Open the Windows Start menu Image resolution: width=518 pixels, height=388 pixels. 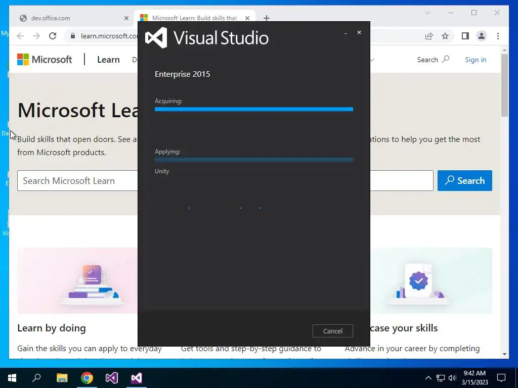point(12,378)
